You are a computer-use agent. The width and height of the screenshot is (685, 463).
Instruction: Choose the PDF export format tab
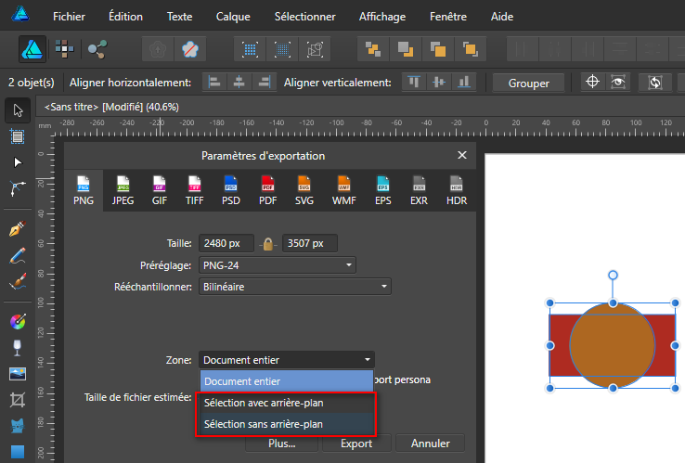tap(268, 190)
